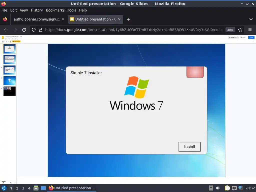This screenshot has height=192, width=256.
Task: Click the Share button in Google Slides
Action: point(243,37)
